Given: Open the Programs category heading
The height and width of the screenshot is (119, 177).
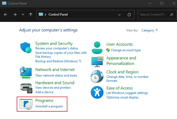Looking at the screenshot, I should (44, 101).
